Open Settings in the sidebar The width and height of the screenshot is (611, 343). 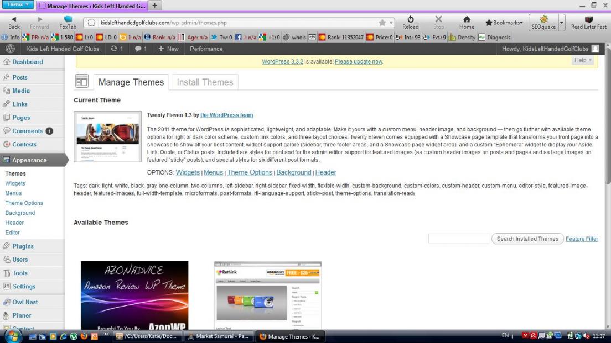(24, 286)
